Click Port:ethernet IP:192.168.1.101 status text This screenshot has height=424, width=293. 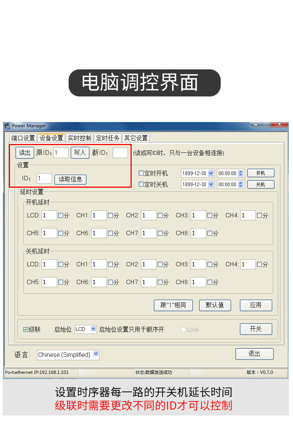pyautogui.click(x=37, y=372)
